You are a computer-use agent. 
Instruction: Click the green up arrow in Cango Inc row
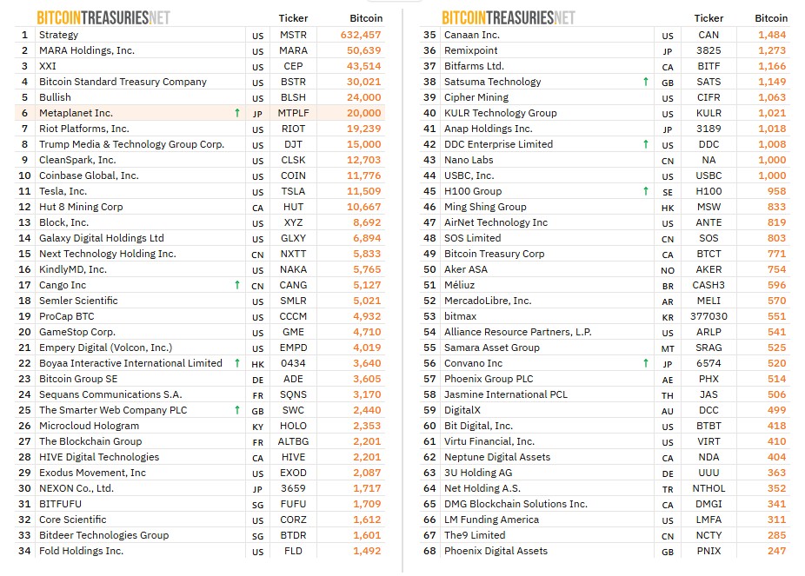tap(237, 285)
